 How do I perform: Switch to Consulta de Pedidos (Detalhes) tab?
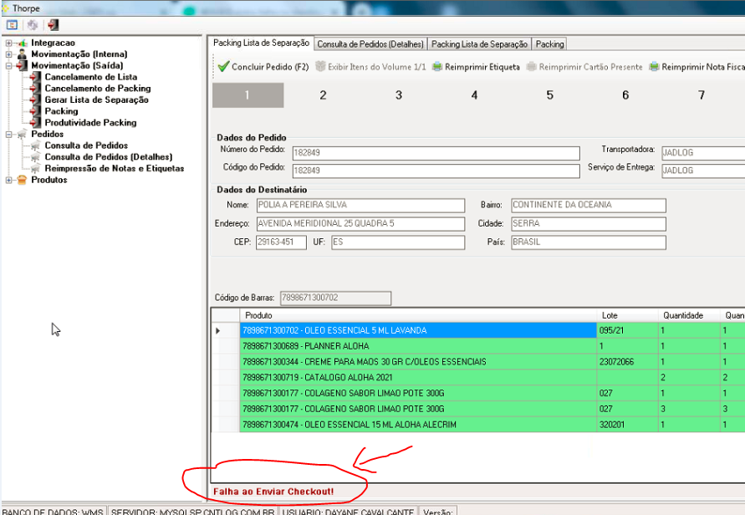[370, 44]
